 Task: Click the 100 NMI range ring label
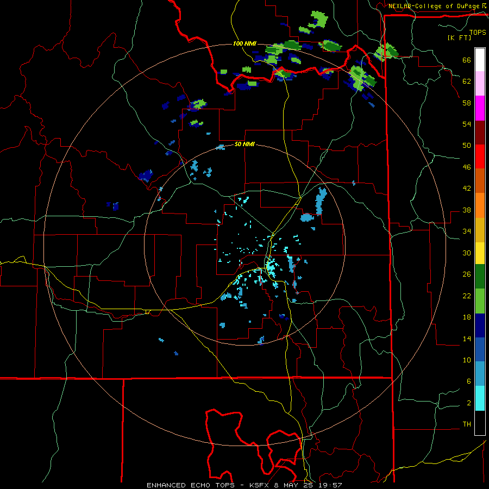coord(244,43)
